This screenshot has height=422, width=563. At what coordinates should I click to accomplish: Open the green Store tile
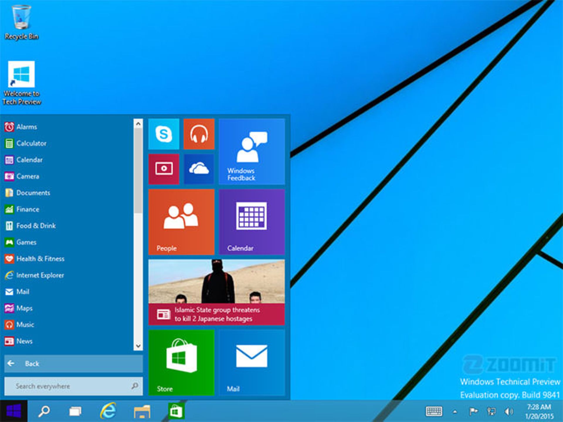tap(181, 363)
